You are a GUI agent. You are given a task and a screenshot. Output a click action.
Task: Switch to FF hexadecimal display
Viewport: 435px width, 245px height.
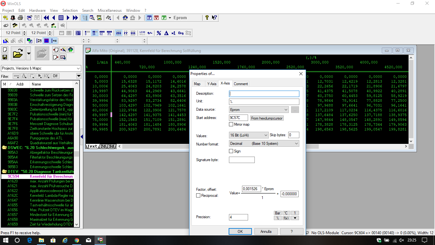click(x=126, y=33)
